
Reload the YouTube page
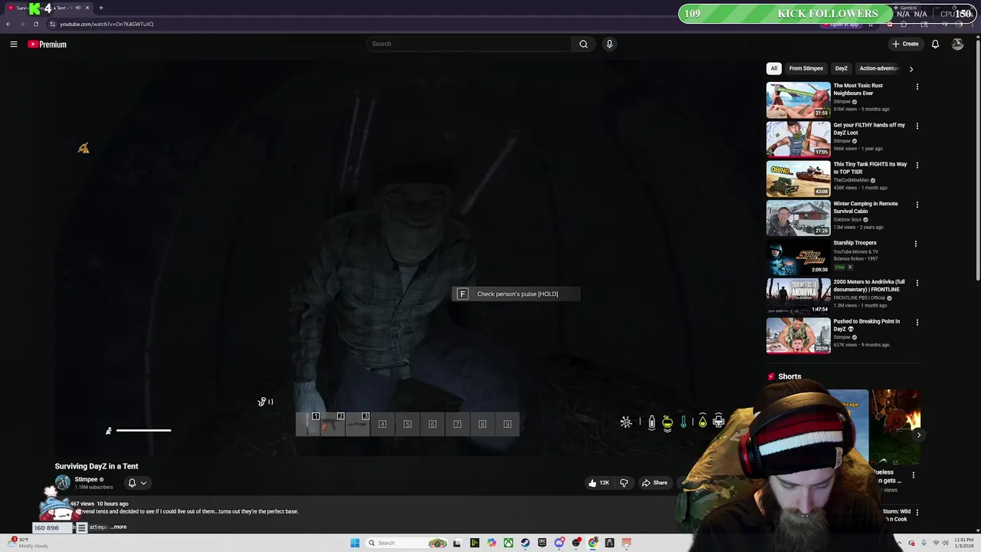click(x=35, y=24)
